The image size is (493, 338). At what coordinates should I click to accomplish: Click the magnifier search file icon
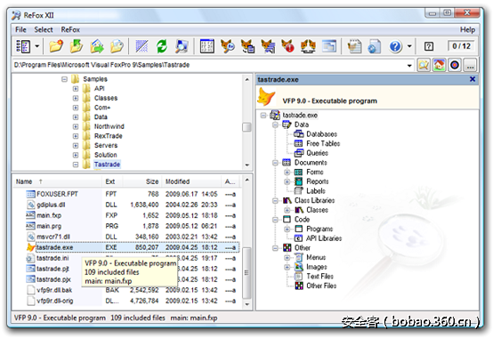click(182, 46)
